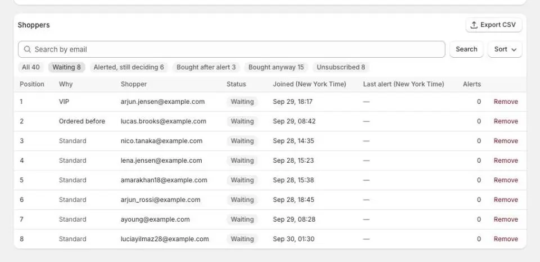Click email nico.tanaka@example.com
The height and width of the screenshot is (262, 540).
pos(161,141)
